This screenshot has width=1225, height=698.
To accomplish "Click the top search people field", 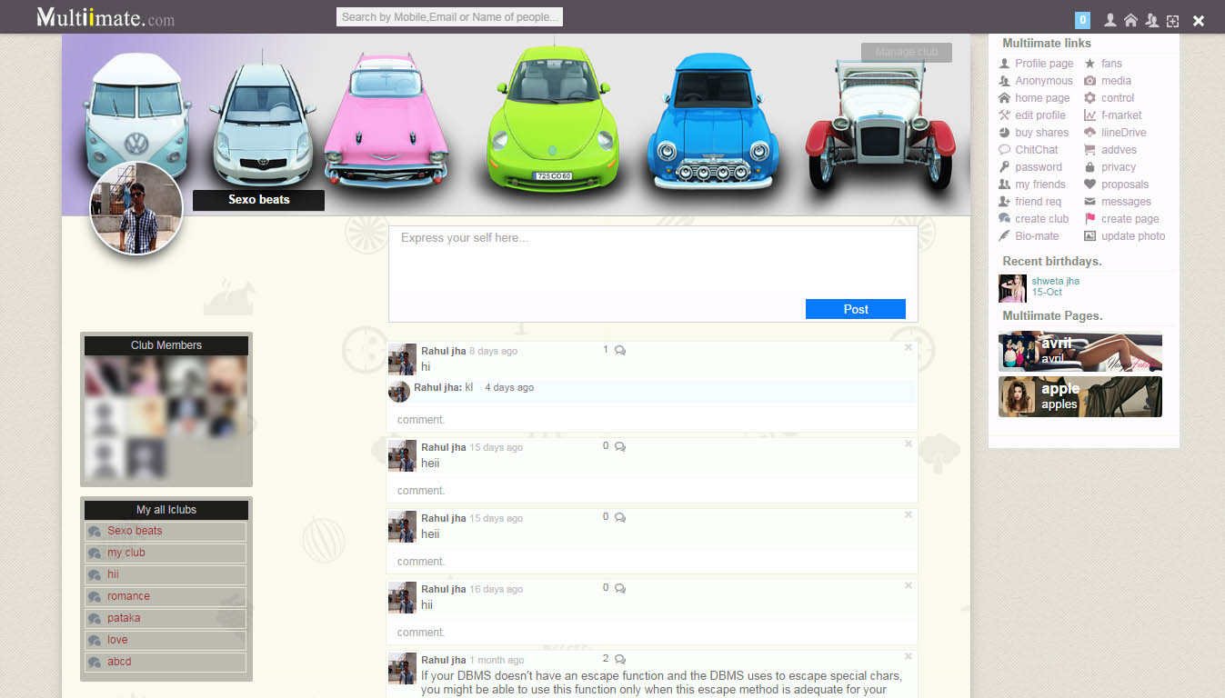I will (x=449, y=17).
